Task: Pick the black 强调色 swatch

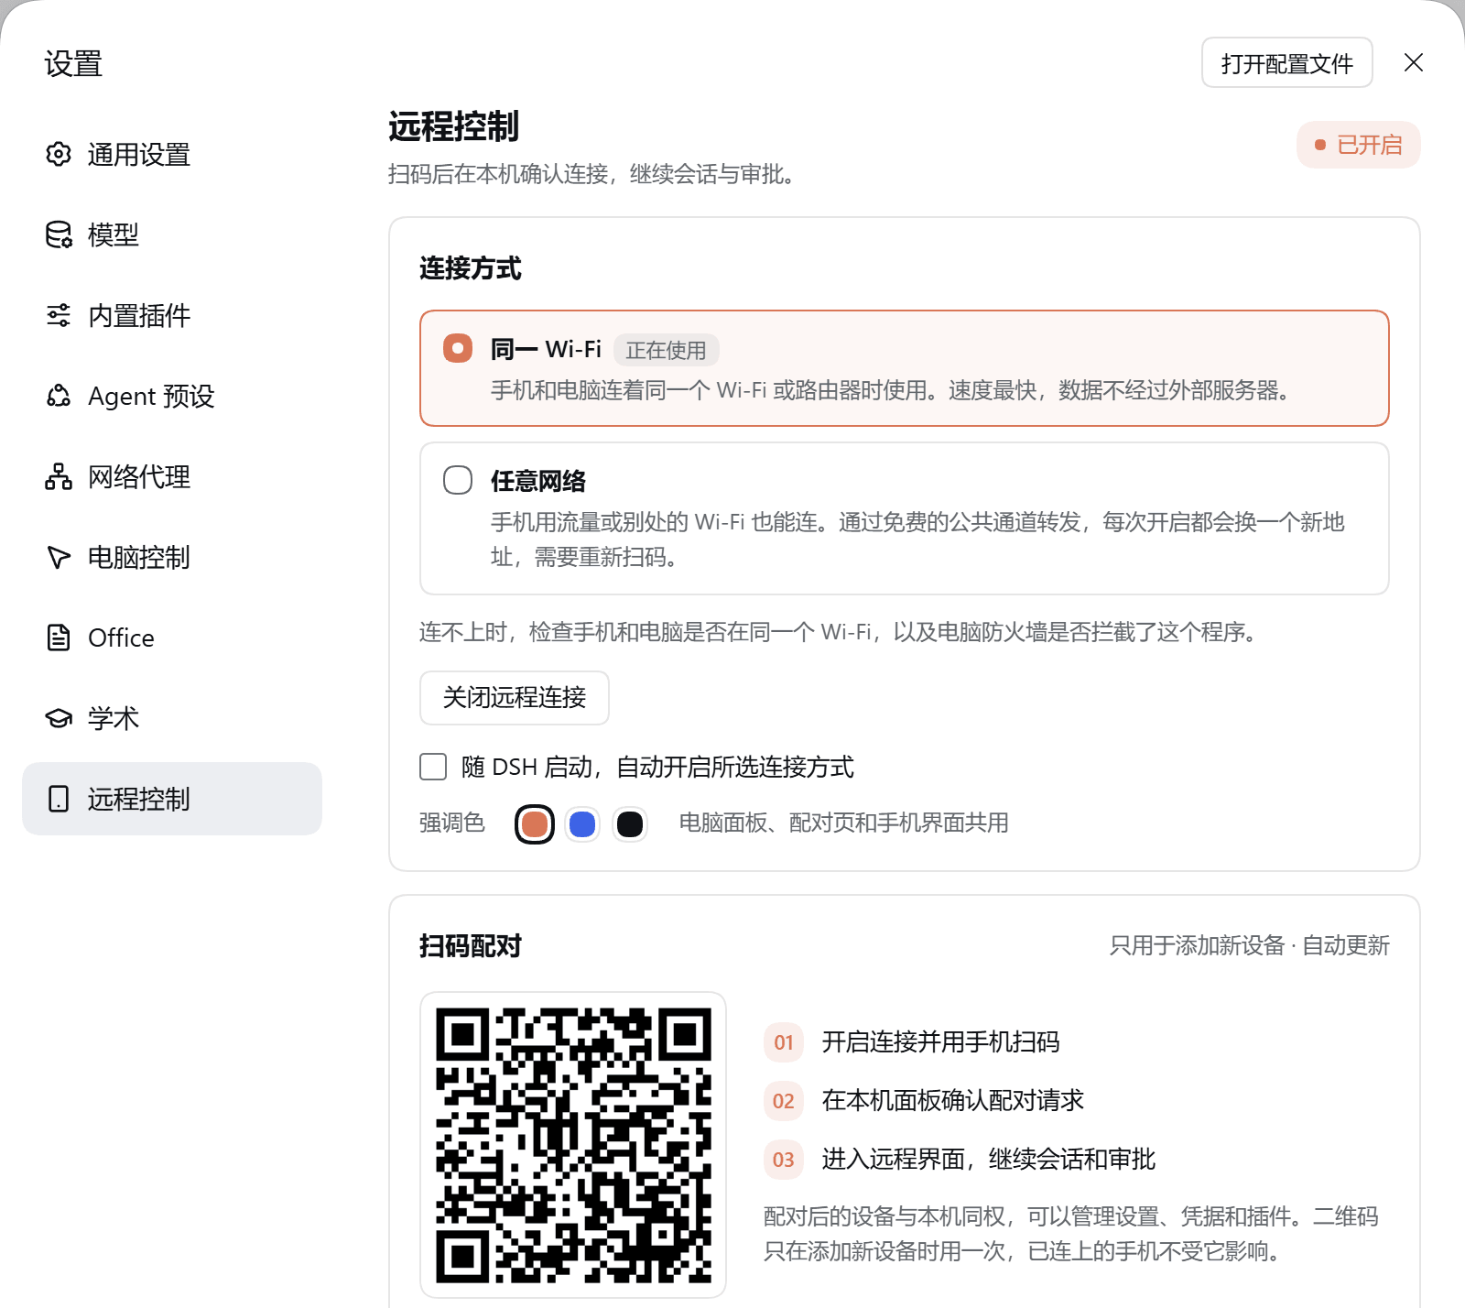Action: 630,824
